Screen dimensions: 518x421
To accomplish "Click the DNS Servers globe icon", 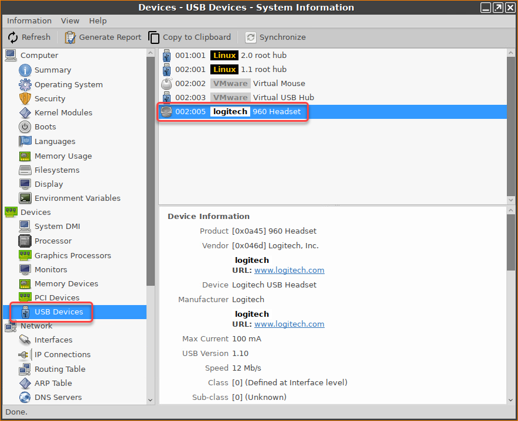I will 25,397.
